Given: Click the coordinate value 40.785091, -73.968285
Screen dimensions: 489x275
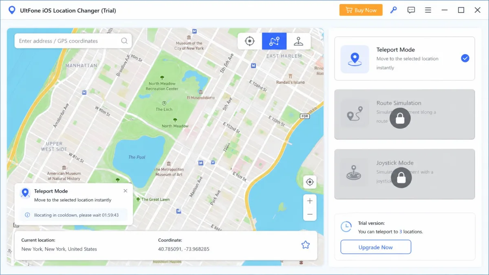Looking at the screenshot, I should [184, 249].
